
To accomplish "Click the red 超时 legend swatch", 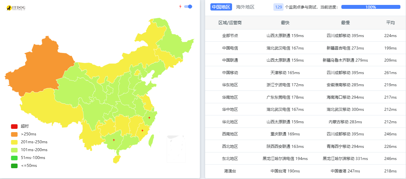I will click(x=14, y=126).
